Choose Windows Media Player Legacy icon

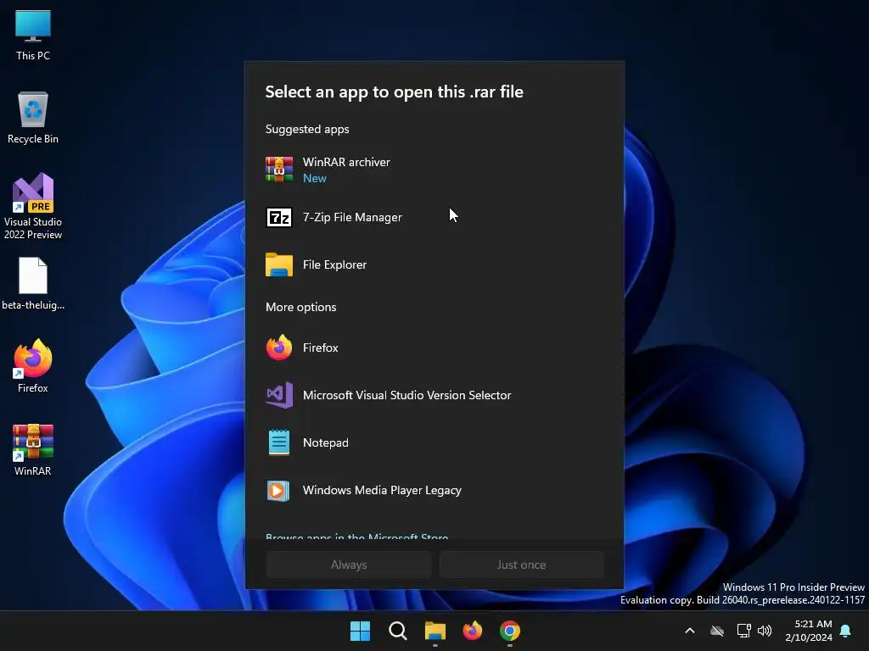[278, 491]
